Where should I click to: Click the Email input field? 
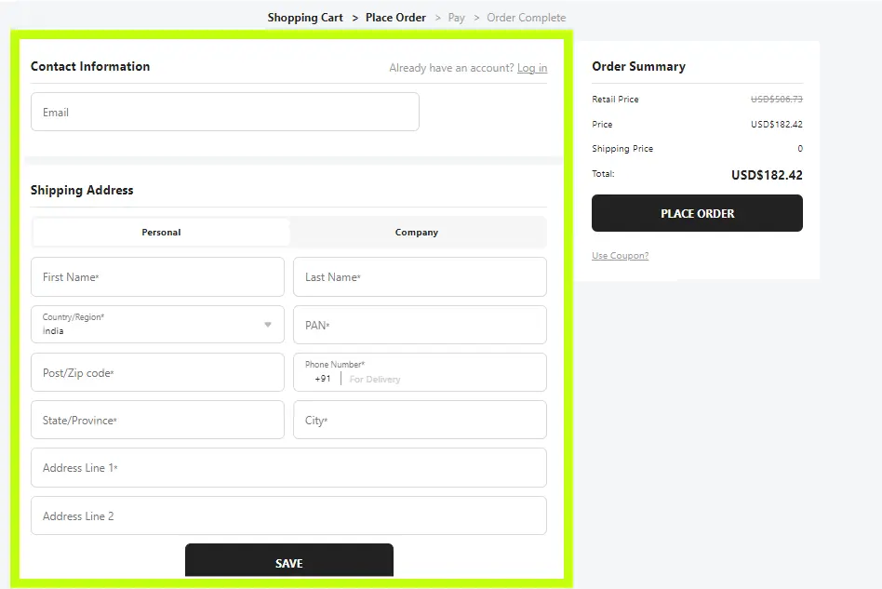click(x=224, y=112)
